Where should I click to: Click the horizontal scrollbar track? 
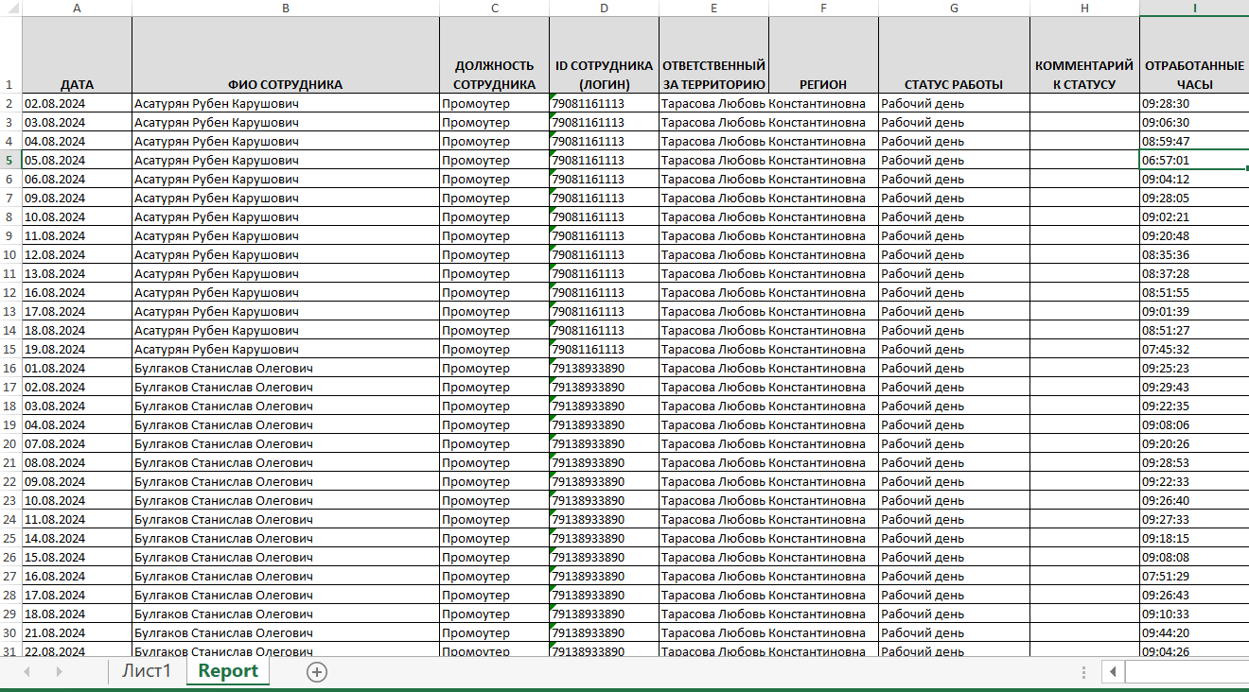click(1187, 671)
